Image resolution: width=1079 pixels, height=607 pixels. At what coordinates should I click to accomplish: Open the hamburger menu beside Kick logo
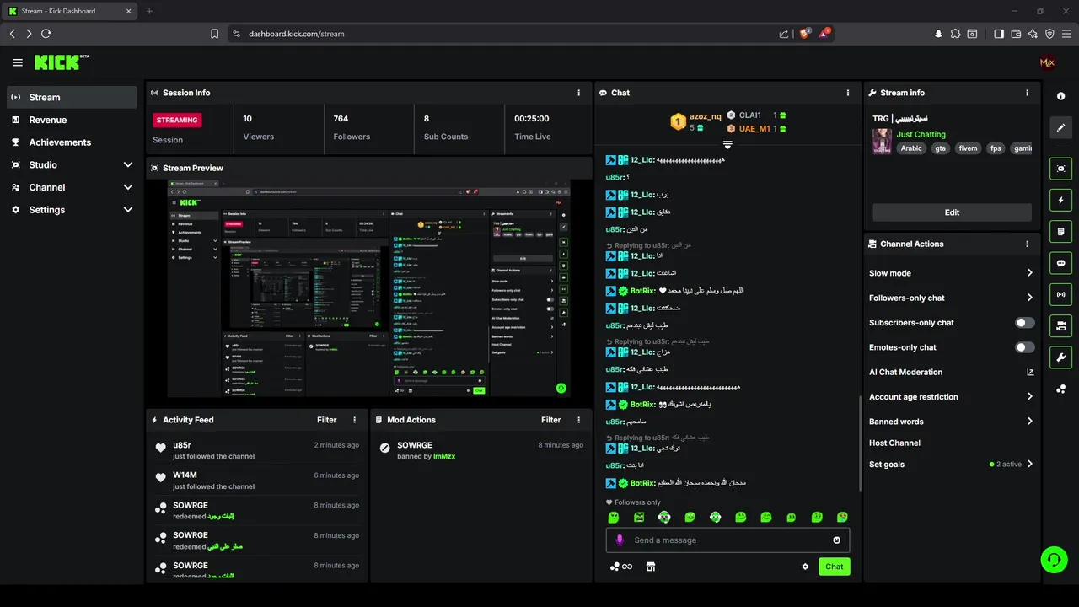tap(18, 62)
